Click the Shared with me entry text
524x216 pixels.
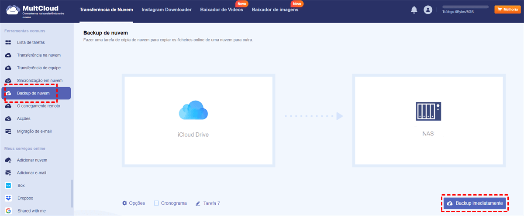tap(31, 211)
